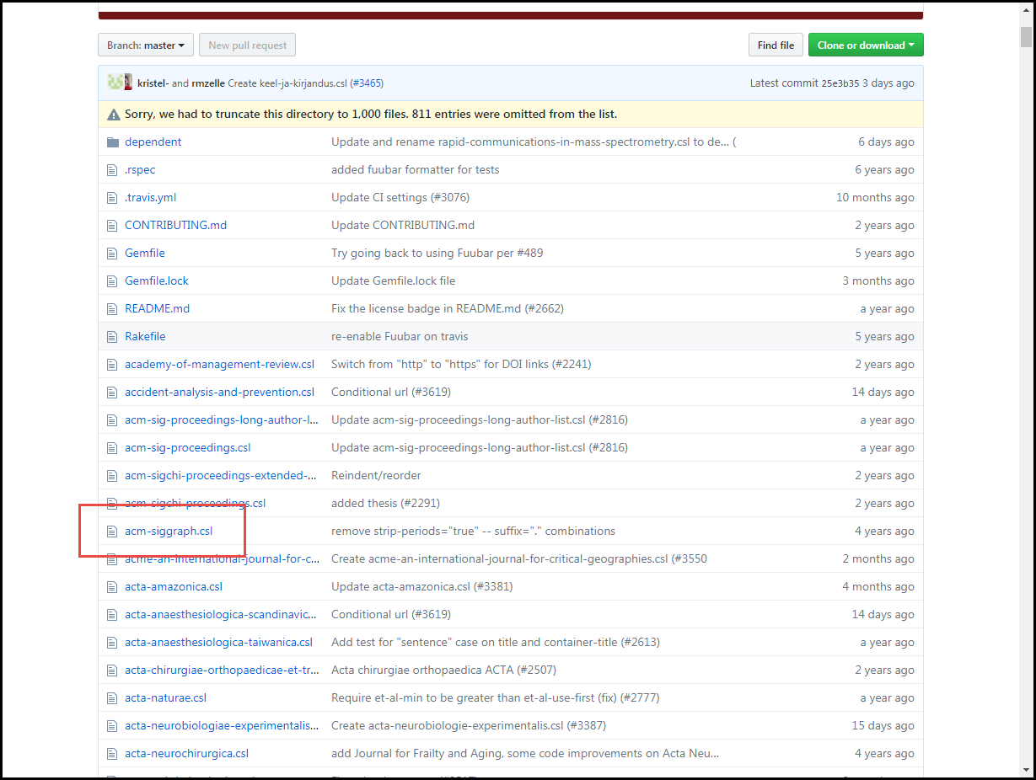Image resolution: width=1036 pixels, height=780 pixels.
Task: Click the page vertical scrollbar thumb
Action: click(1026, 37)
